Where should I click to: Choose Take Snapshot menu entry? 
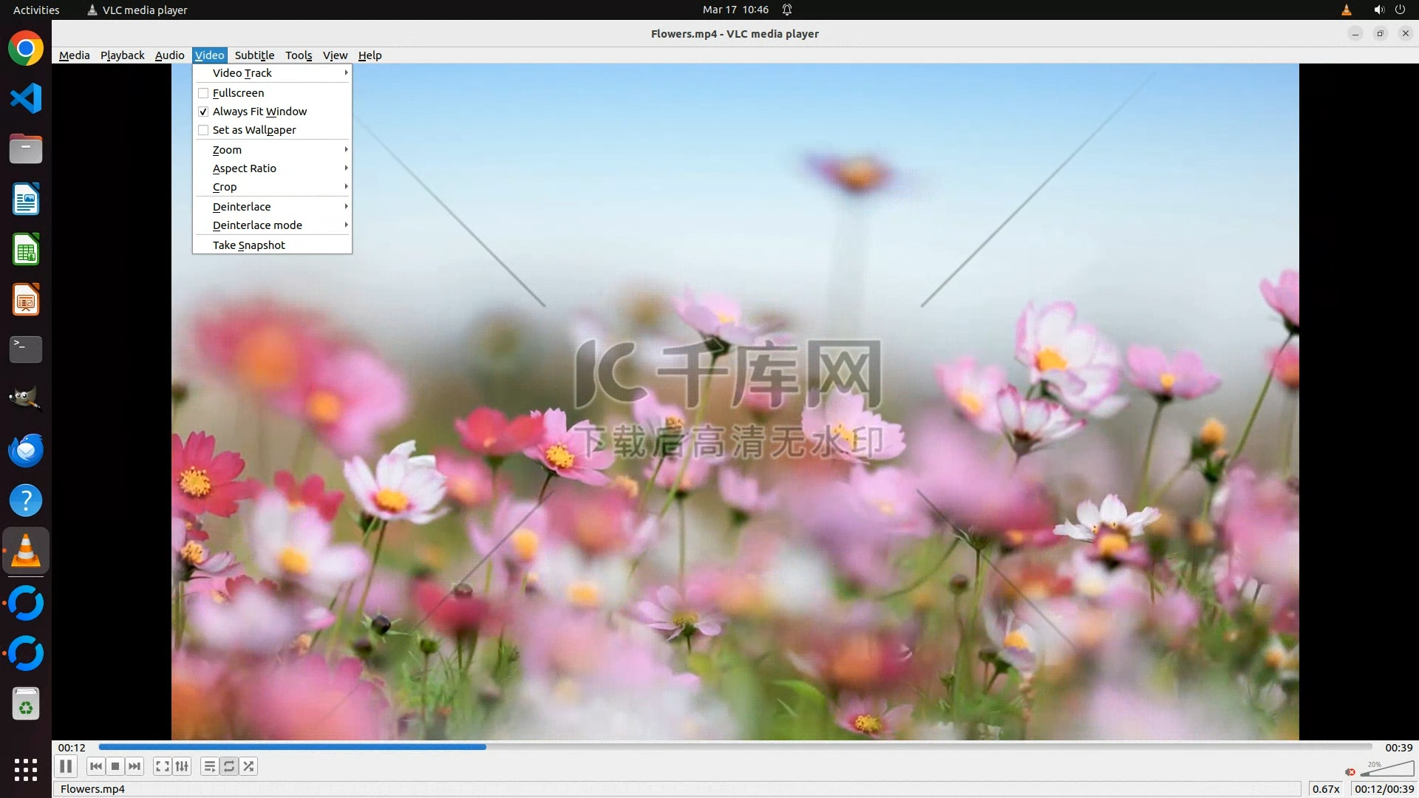pos(249,245)
